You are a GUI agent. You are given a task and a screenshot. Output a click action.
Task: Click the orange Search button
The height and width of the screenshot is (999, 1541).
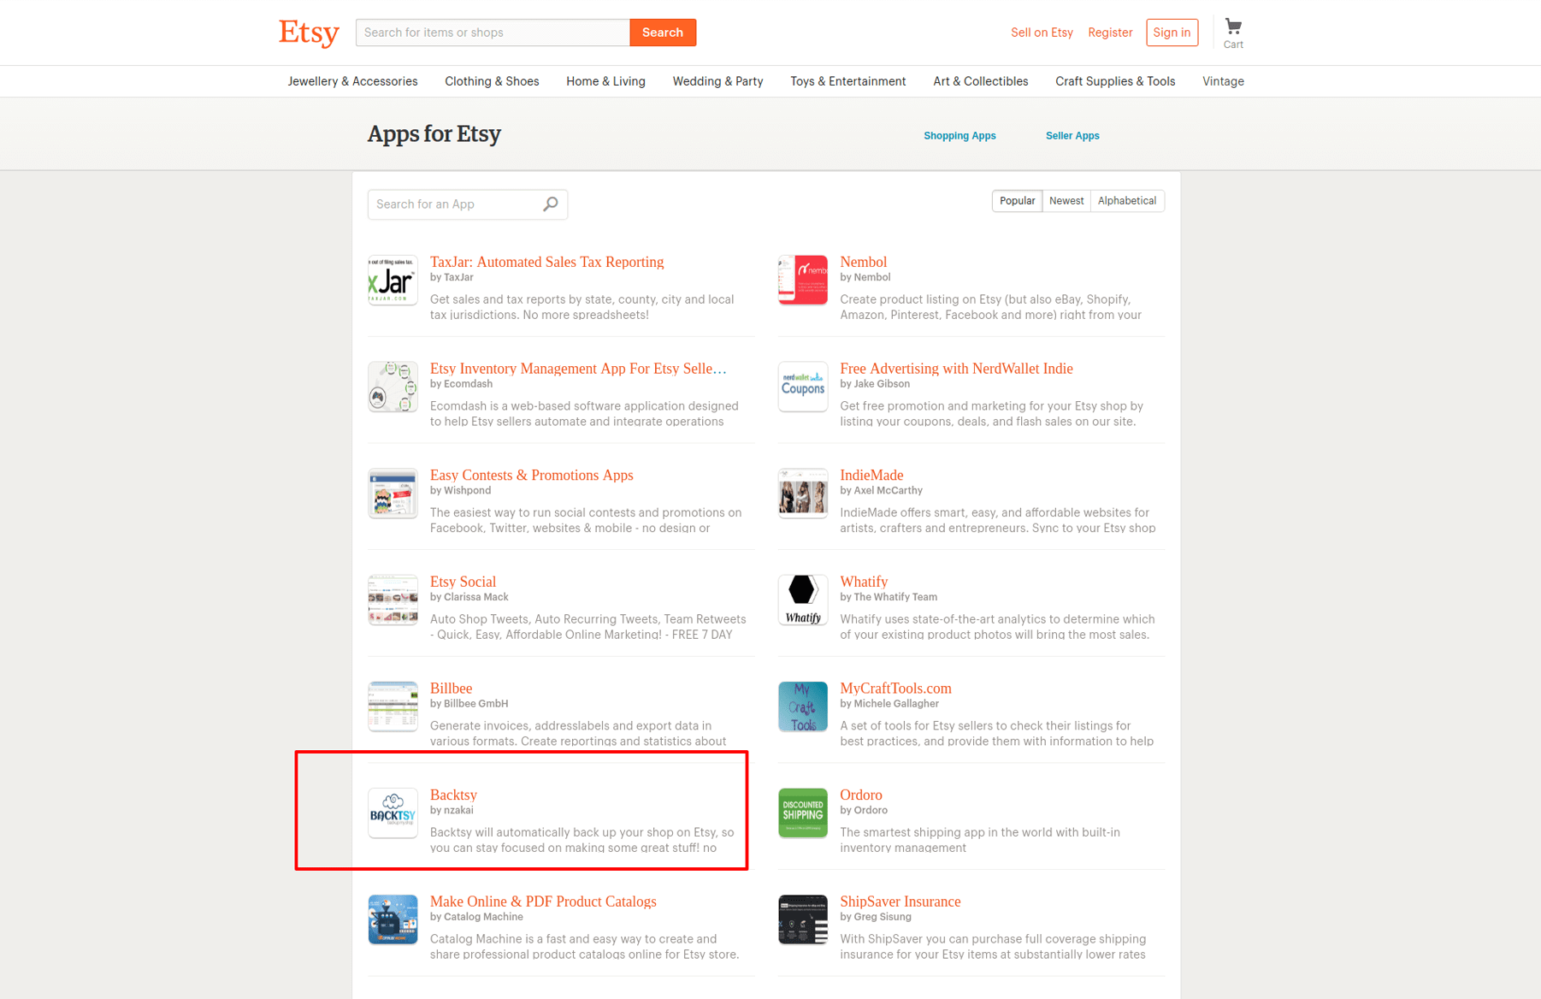[663, 33]
